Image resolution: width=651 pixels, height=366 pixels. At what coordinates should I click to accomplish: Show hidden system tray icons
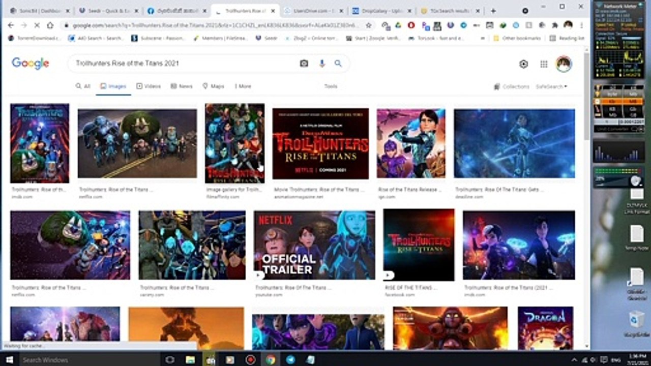[x=574, y=359]
